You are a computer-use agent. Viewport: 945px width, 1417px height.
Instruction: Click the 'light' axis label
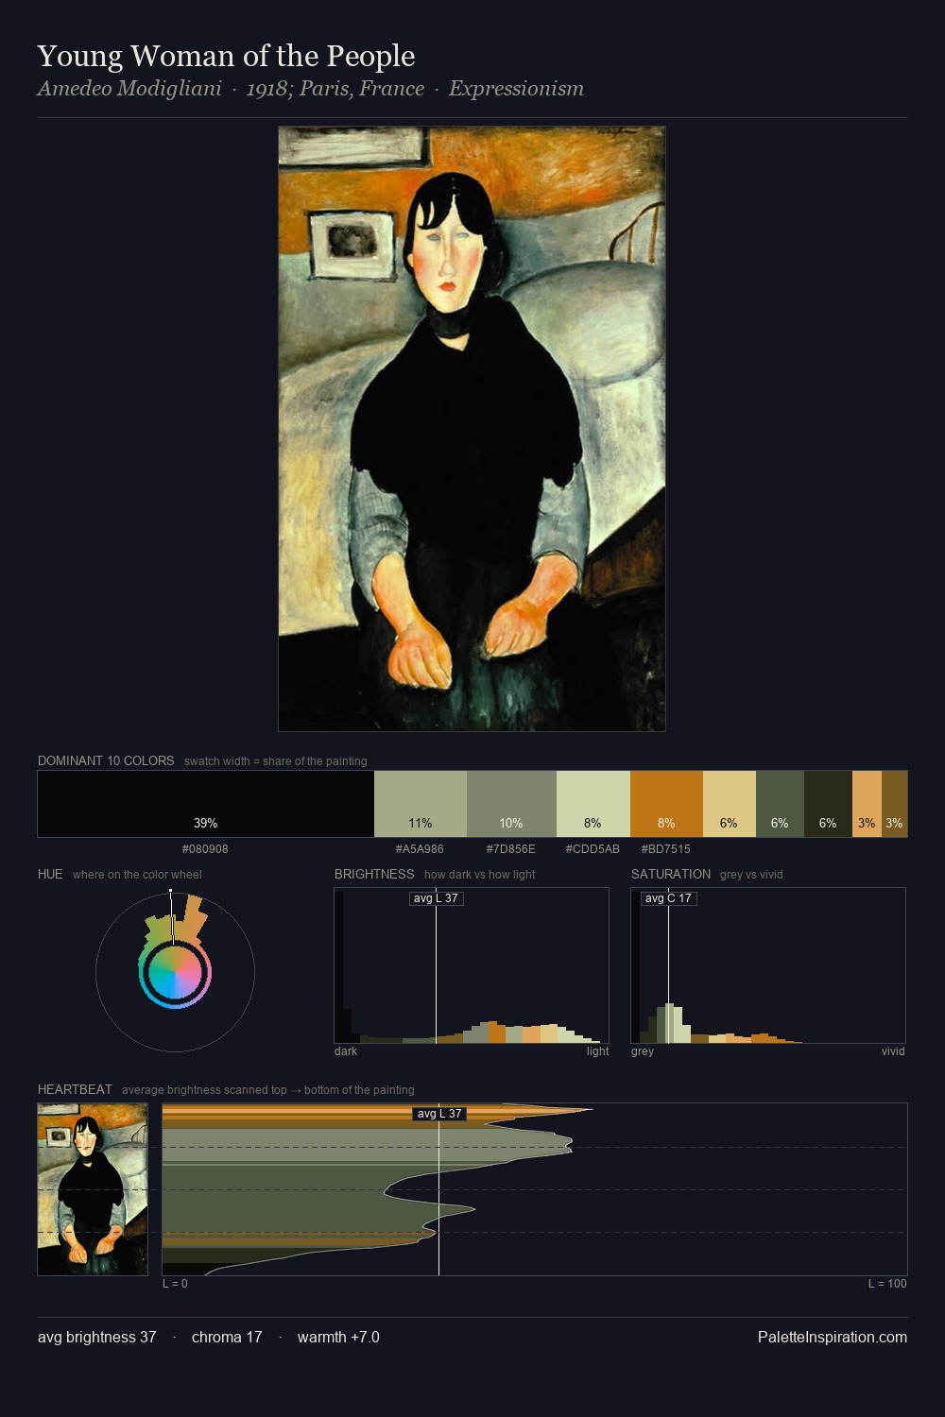pos(597,1051)
